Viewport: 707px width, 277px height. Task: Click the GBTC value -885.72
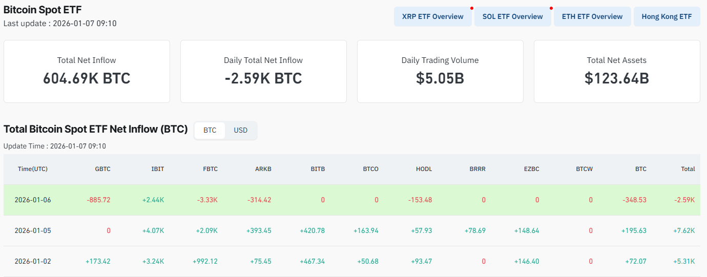(98, 200)
